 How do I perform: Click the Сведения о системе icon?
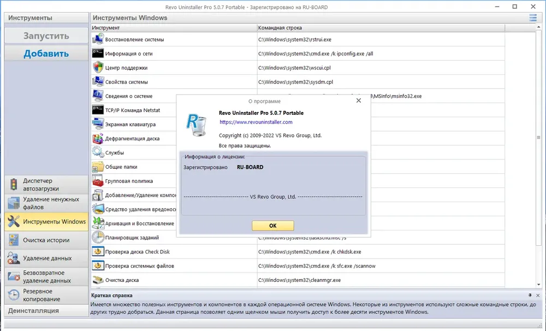click(98, 96)
